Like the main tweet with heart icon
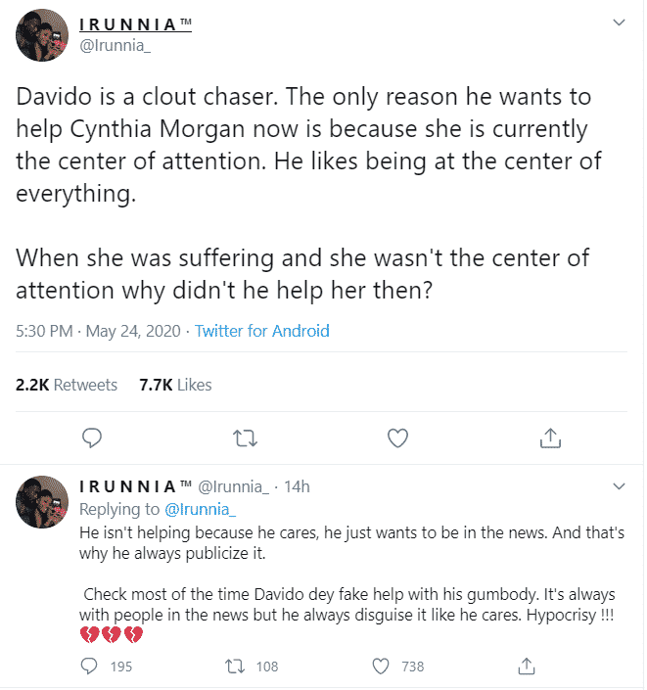Image resolution: width=647 pixels, height=690 pixels. (x=397, y=437)
